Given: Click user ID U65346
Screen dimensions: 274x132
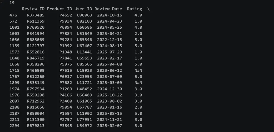Looking at the screenshot, I should (x=84, y=40).
